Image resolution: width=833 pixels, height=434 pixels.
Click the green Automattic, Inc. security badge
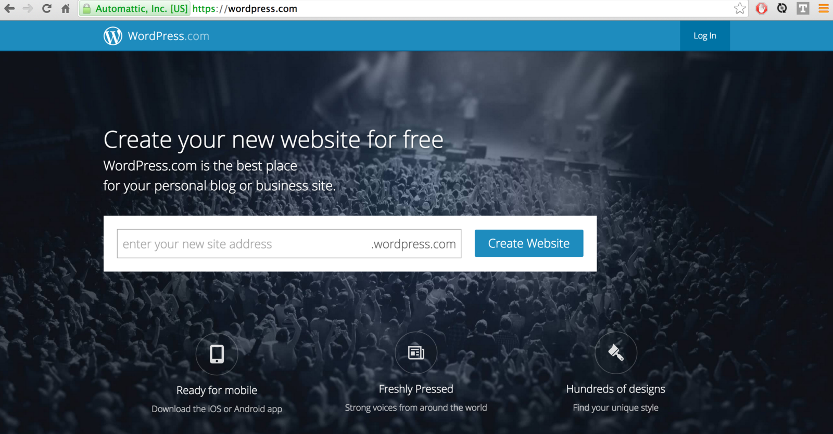(x=134, y=8)
